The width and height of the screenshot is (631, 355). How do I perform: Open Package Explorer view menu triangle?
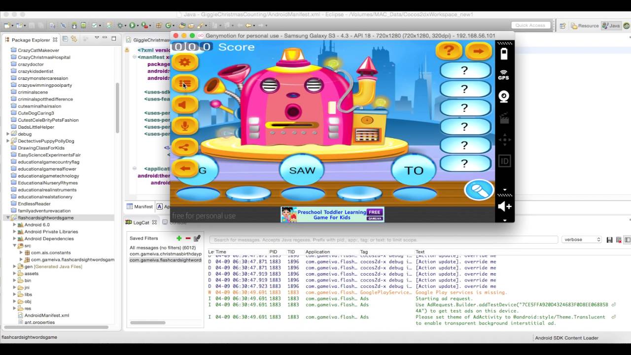(x=97, y=38)
